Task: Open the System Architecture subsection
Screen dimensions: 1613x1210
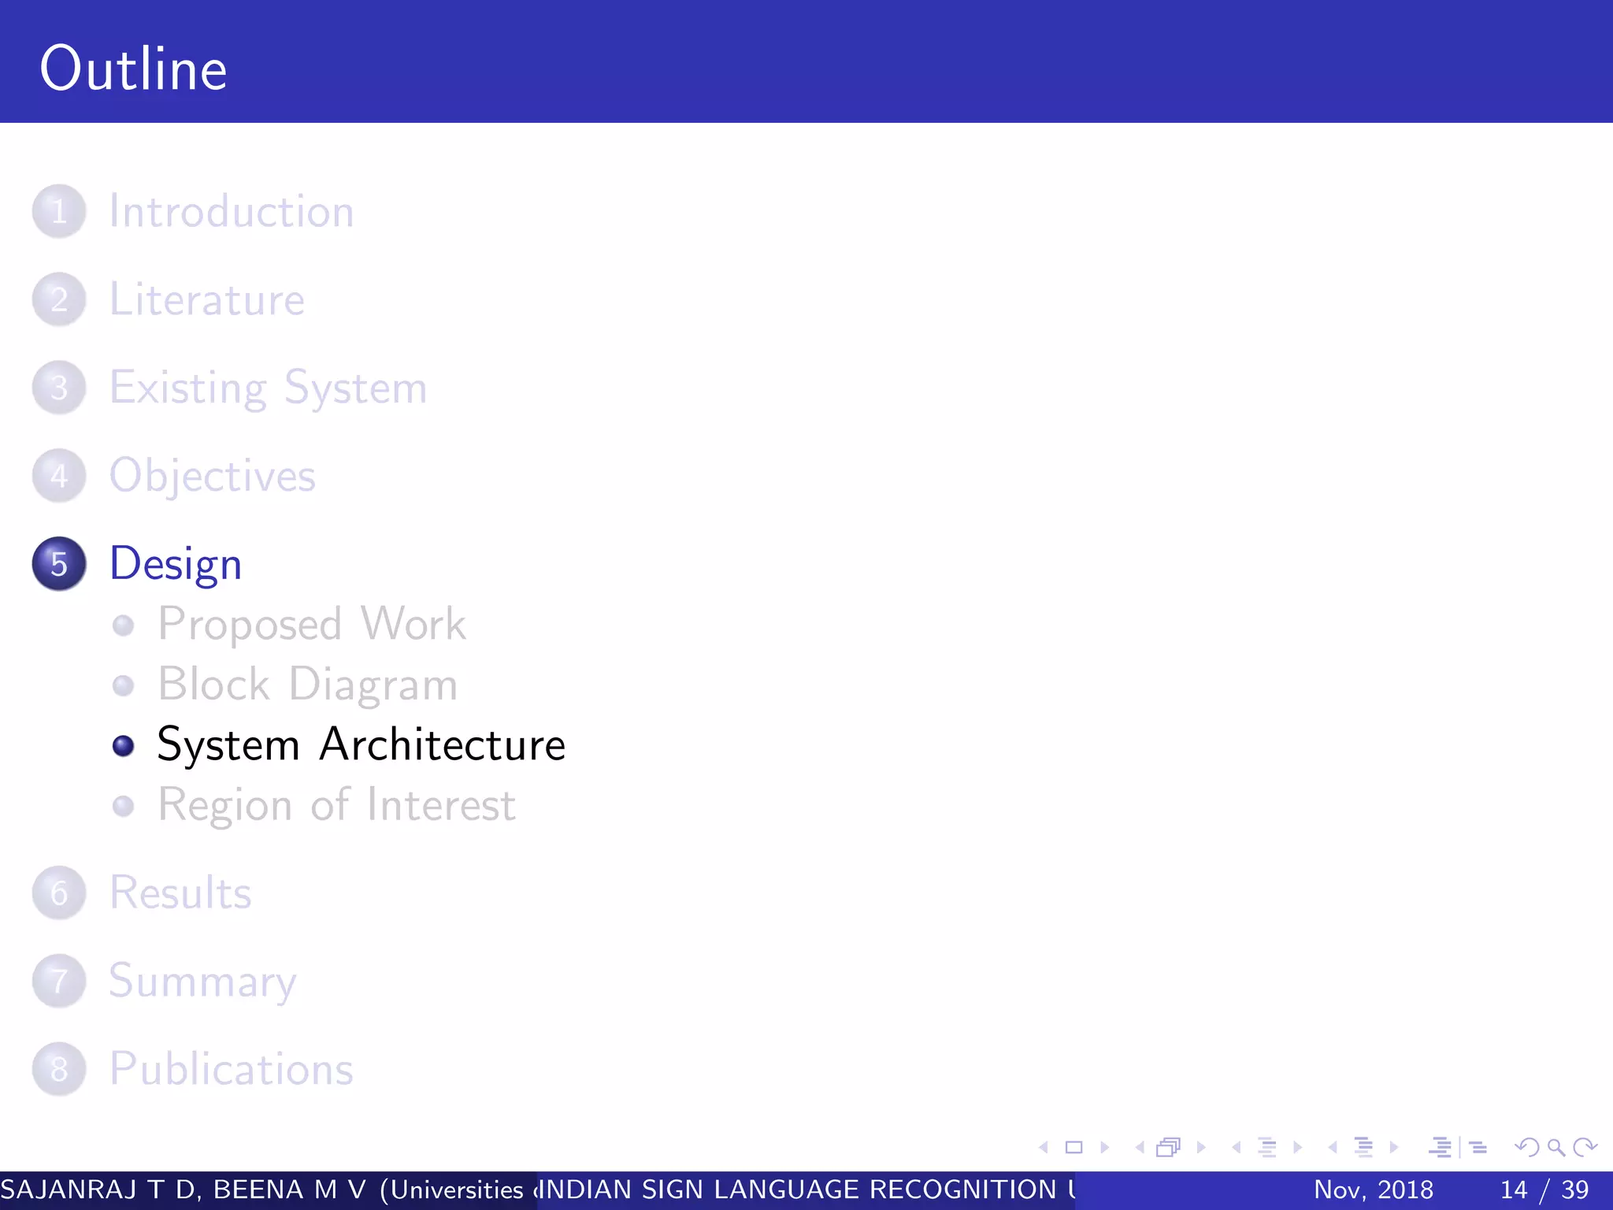Action: [x=361, y=744]
